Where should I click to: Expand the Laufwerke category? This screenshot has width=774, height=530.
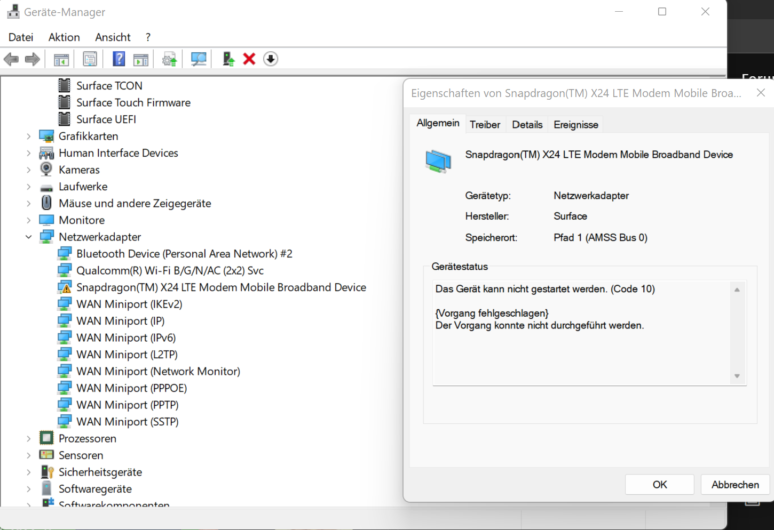click(29, 187)
